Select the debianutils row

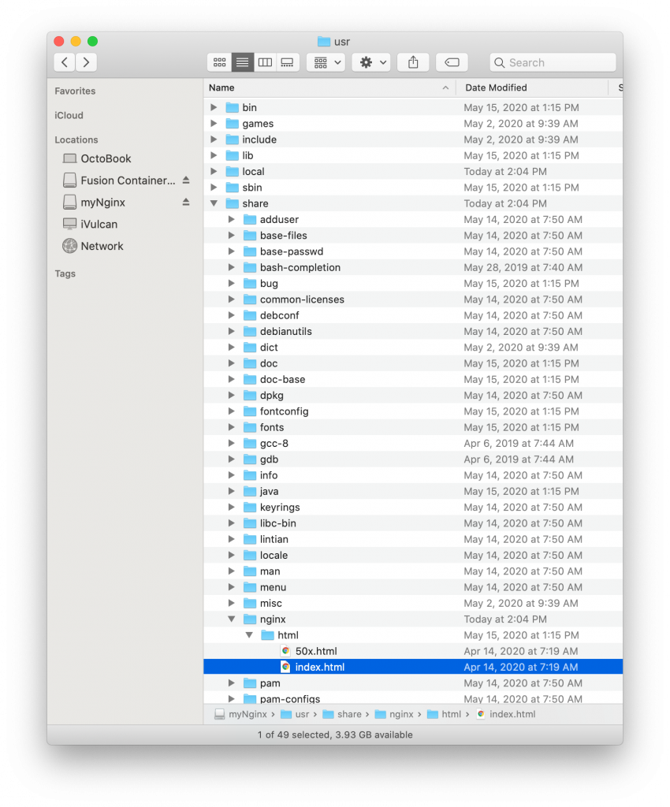tap(413, 331)
